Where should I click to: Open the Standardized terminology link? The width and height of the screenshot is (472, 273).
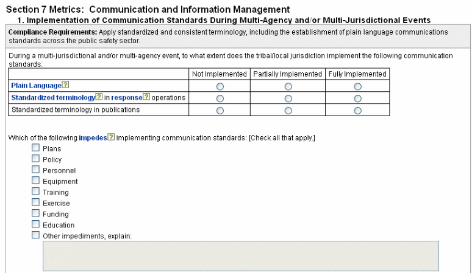point(53,97)
